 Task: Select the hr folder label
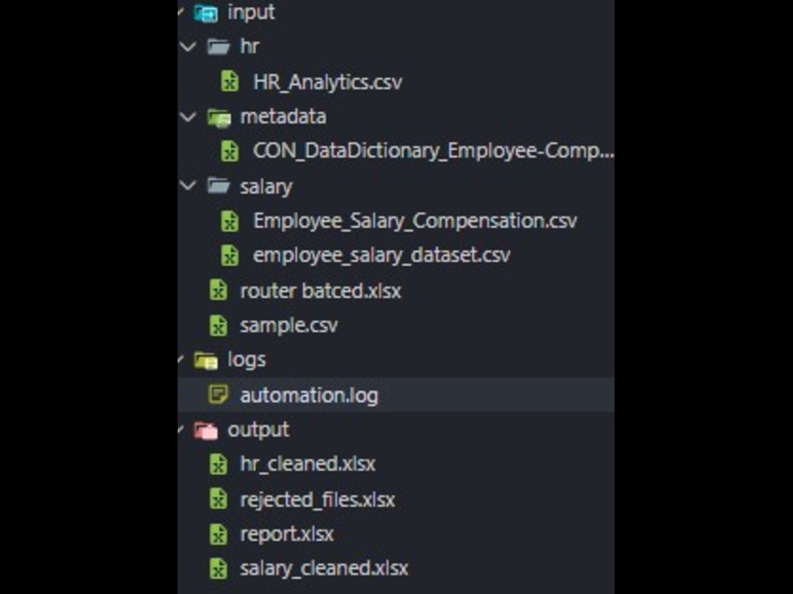click(250, 47)
